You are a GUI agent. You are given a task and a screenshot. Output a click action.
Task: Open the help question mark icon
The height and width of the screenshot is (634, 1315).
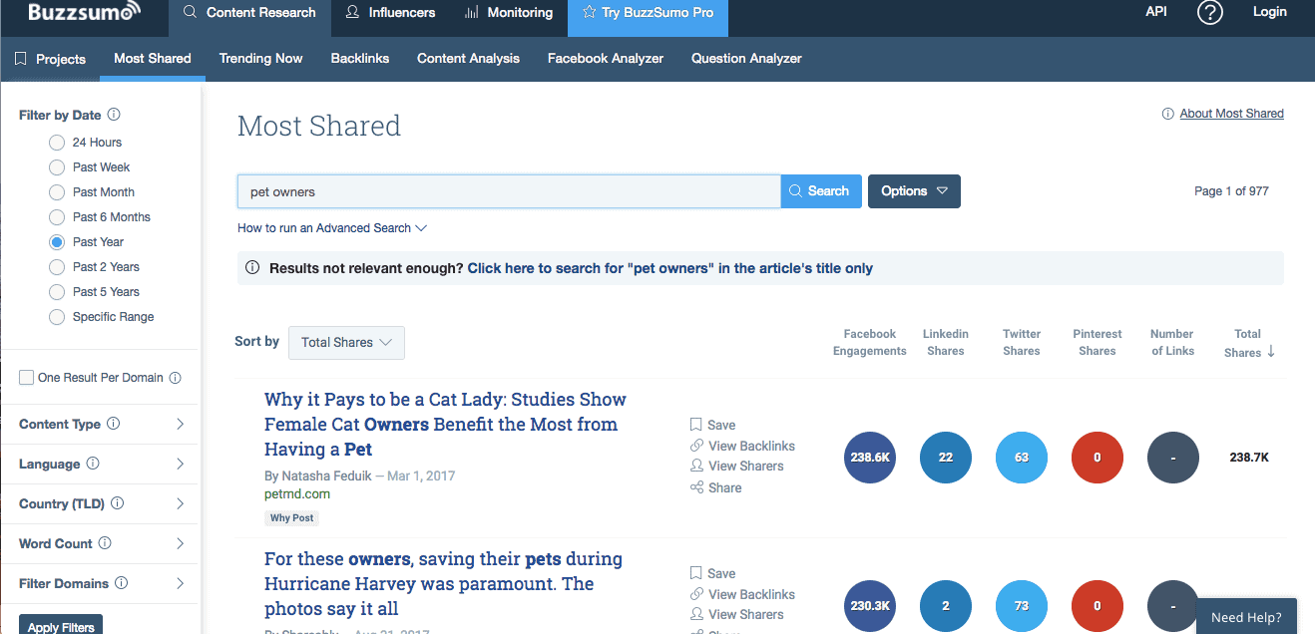click(x=1210, y=13)
